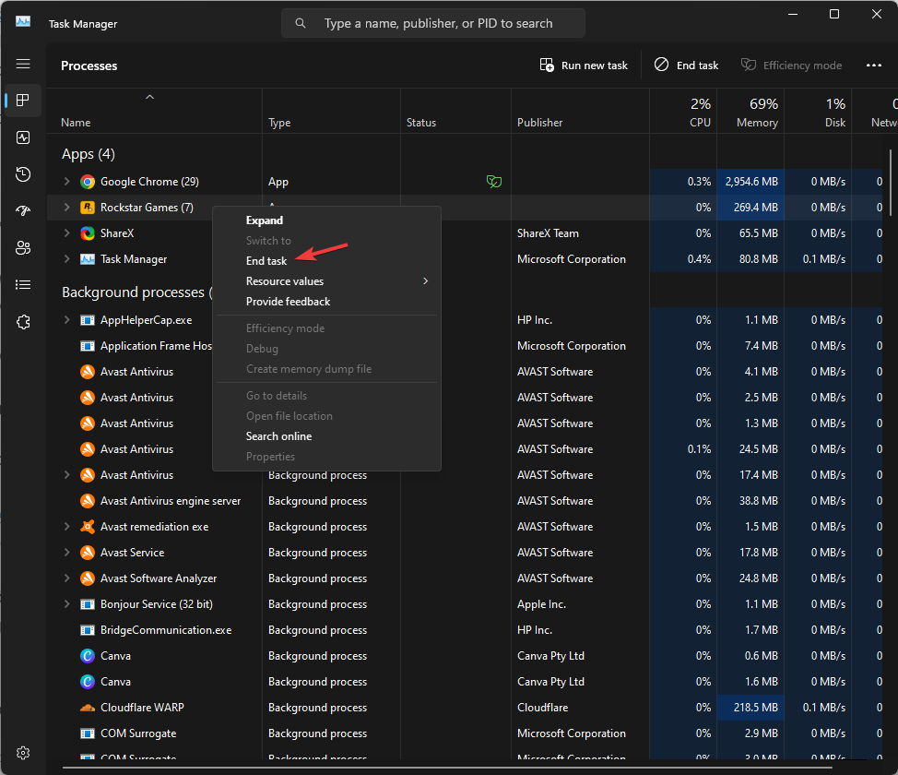Click the Apps (4) group header
Screen dimensions: 898x775
tap(89, 154)
